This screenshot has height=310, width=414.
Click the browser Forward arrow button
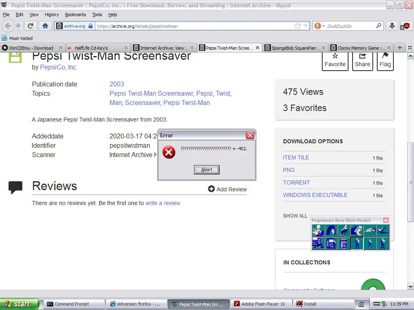(18, 26)
